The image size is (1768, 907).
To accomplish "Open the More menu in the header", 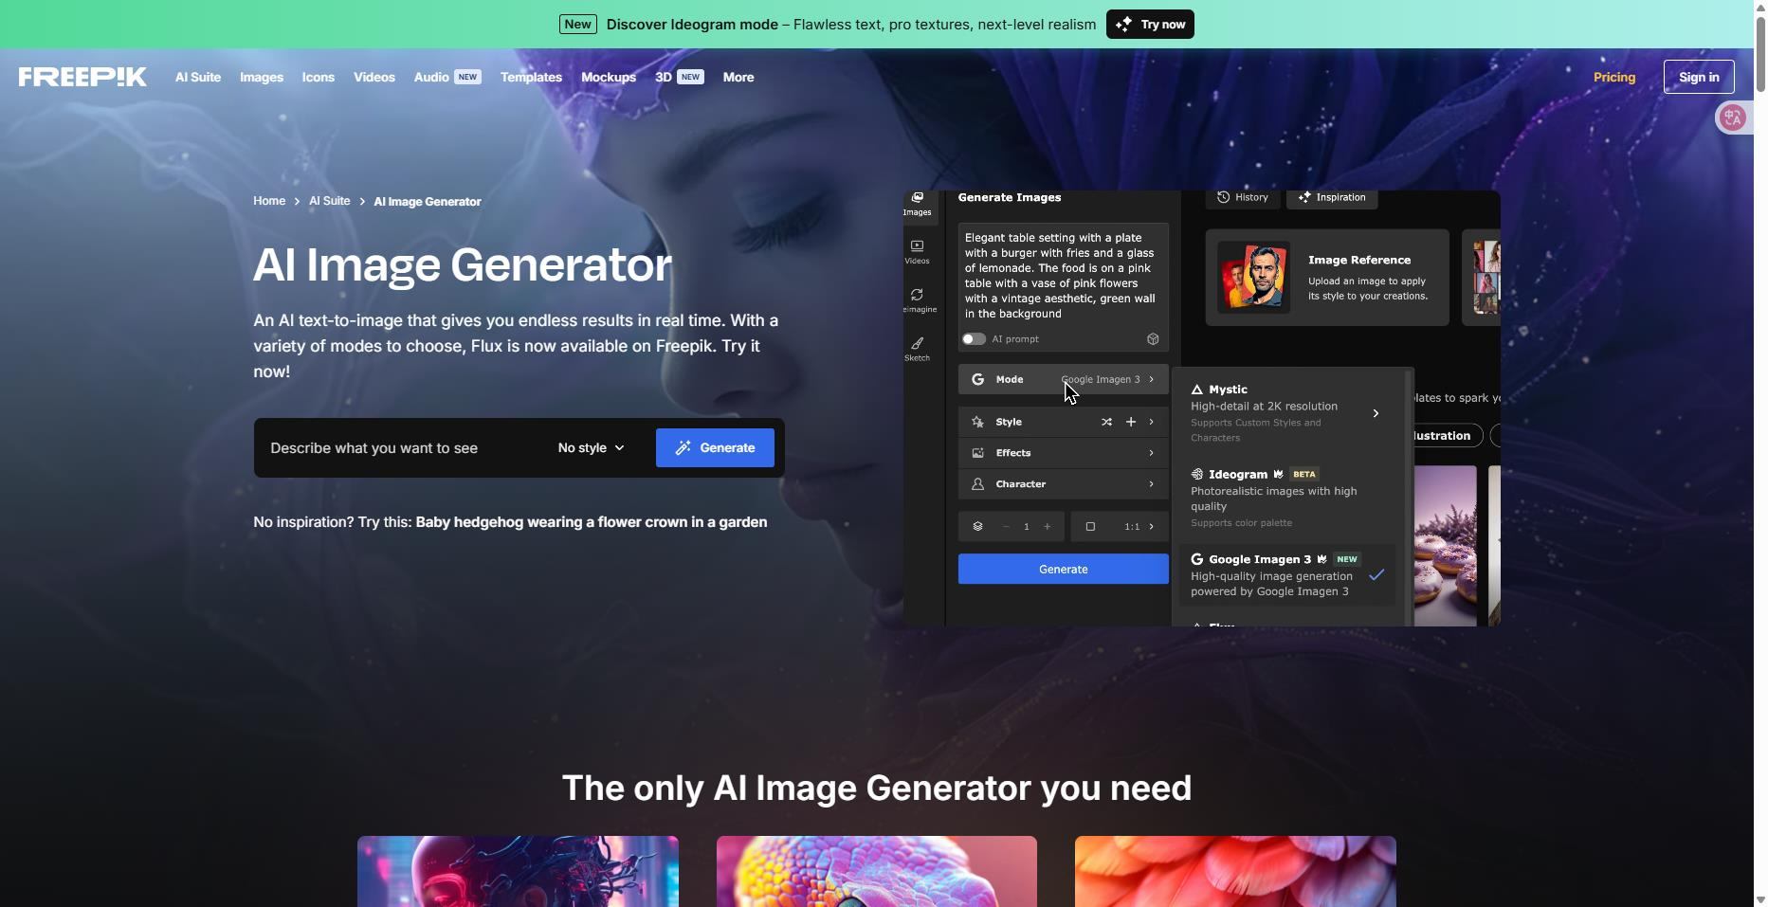I will [738, 77].
